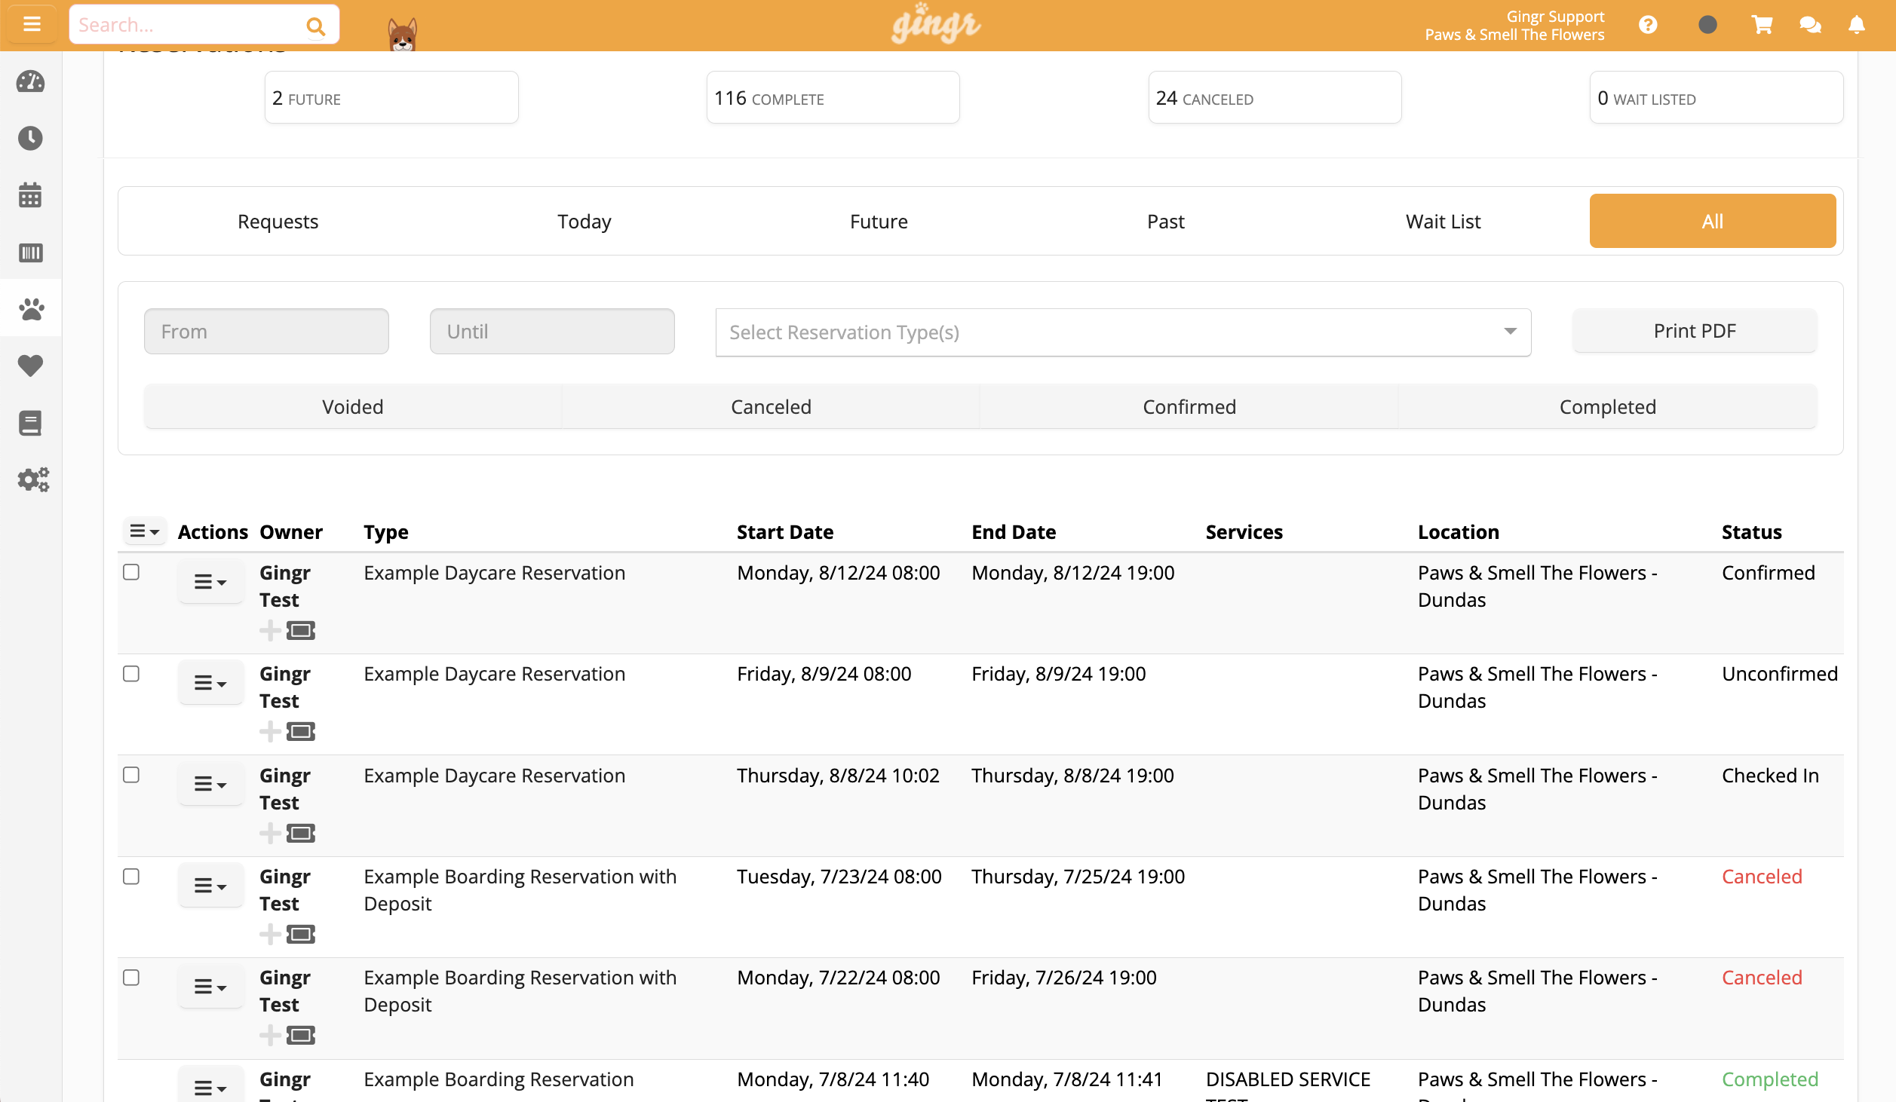This screenshot has width=1896, height=1102.
Task: Open the barcode sidebar icon
Action: click(x=30, y=253)
